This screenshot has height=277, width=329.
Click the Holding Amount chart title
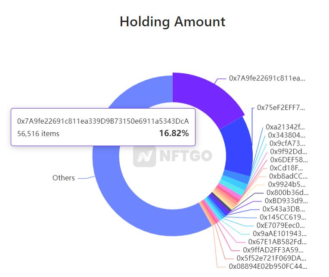point(173,22)
